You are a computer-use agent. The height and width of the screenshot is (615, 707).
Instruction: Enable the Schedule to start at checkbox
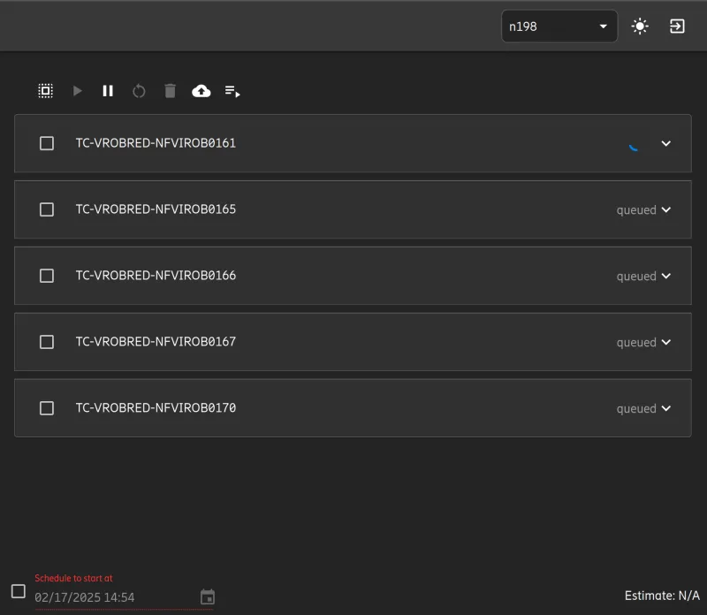[x=19, y=591]
